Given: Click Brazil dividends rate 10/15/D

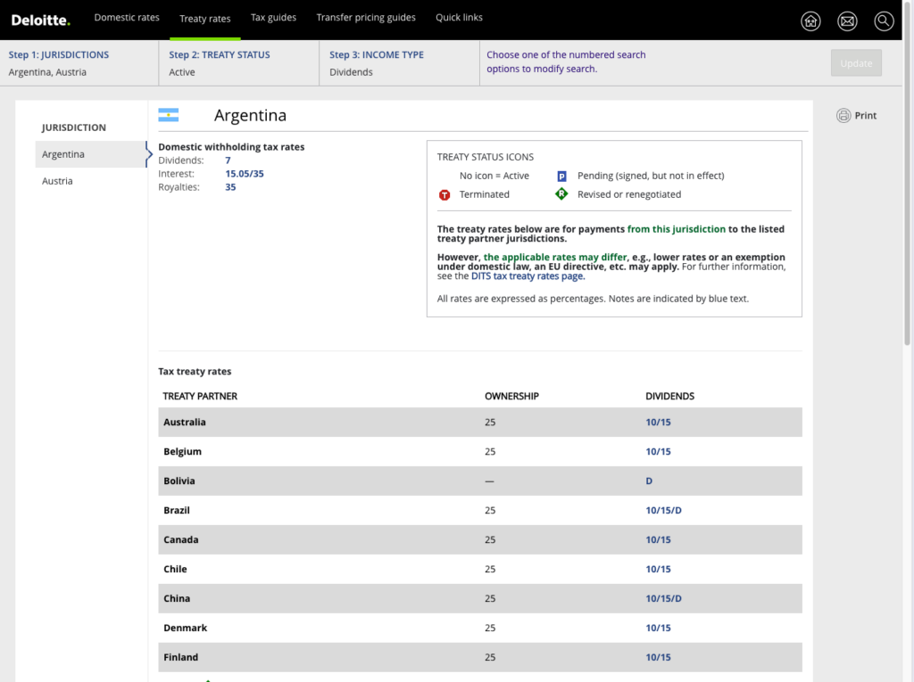Looking at the screenshot, I should [x=663, y=510].
